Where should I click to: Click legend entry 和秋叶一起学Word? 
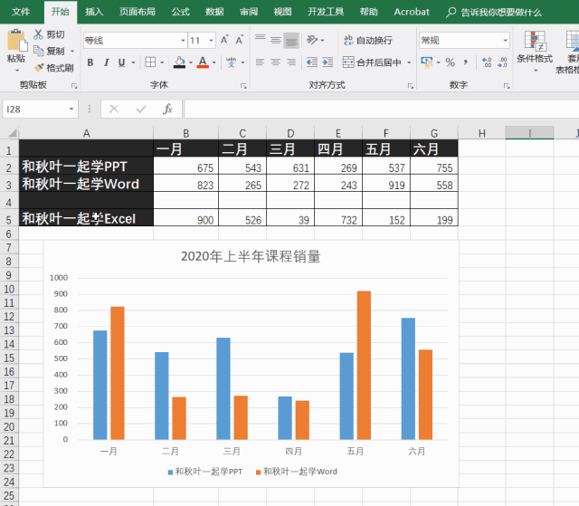tap(297, 472)
